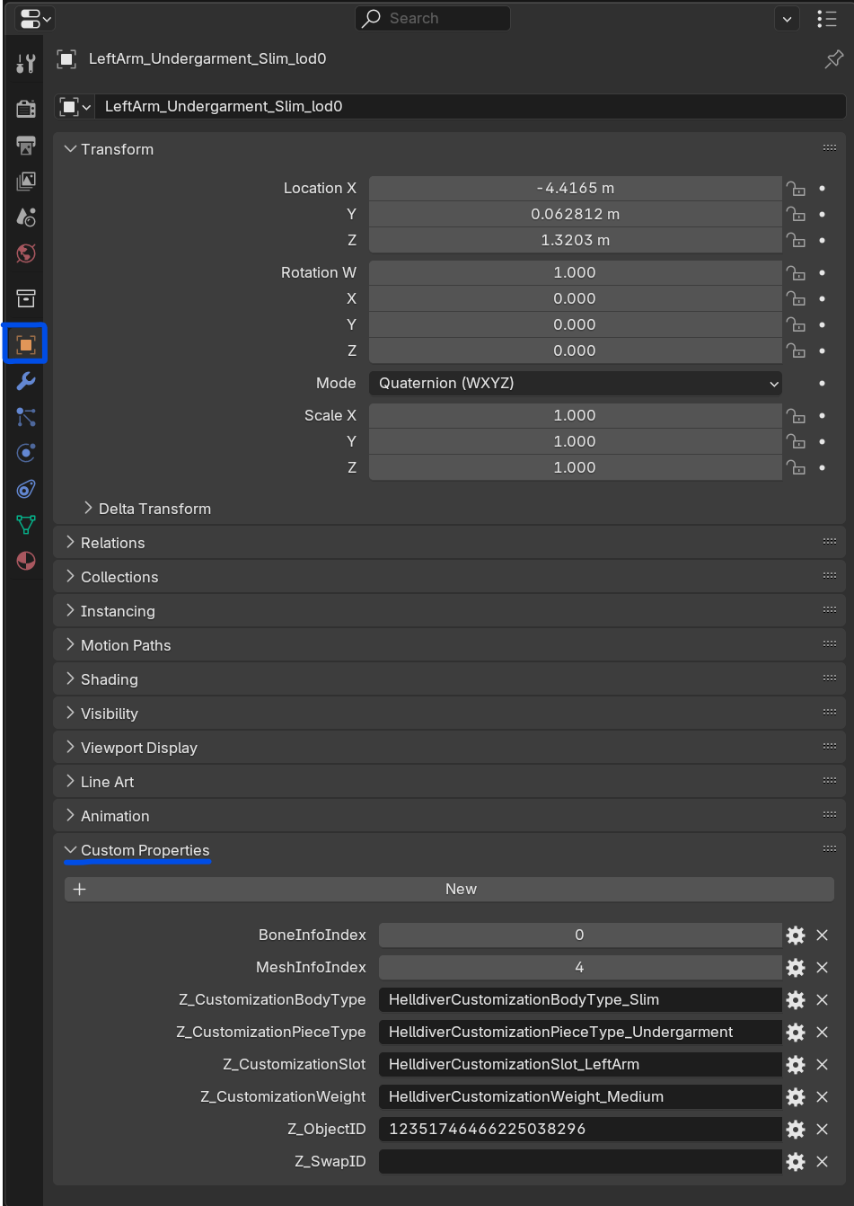
Task: Toggle the lock for Location X
Action: (x=796, y=189)
